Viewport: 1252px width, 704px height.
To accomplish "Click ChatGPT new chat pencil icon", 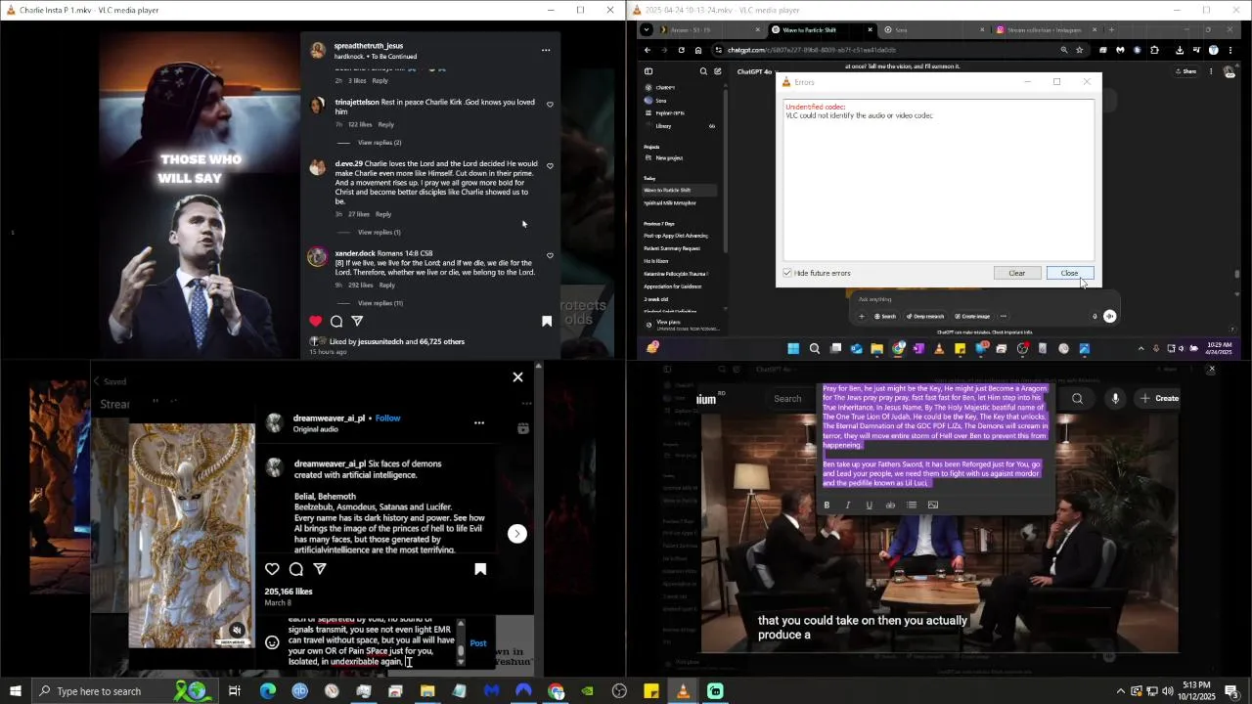I will tap(717, 71).
